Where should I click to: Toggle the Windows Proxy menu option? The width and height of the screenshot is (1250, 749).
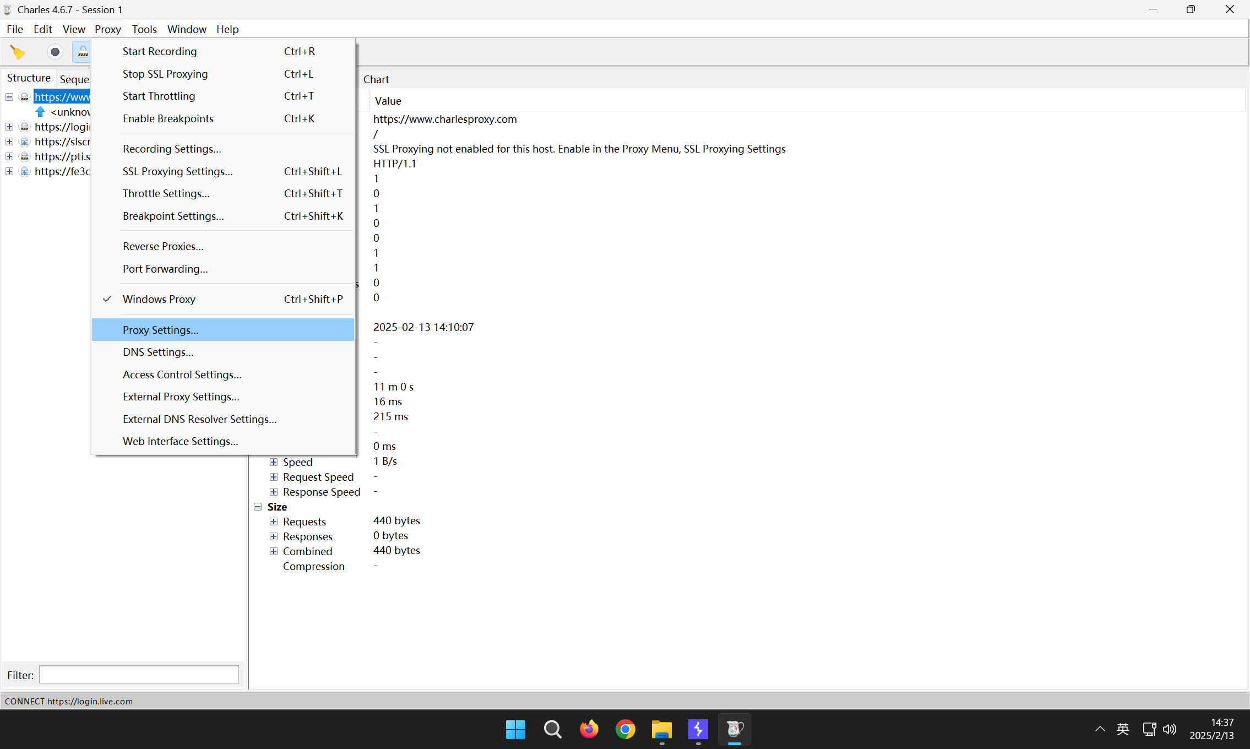point(159,299)
